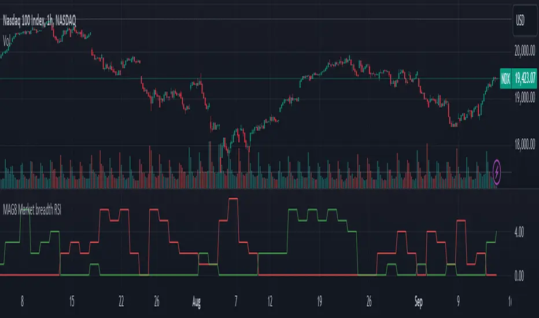The width and height of the screenshot is (539, 318).
Task: Click the purple lightning bolt icon
Action: pos(497,172)
